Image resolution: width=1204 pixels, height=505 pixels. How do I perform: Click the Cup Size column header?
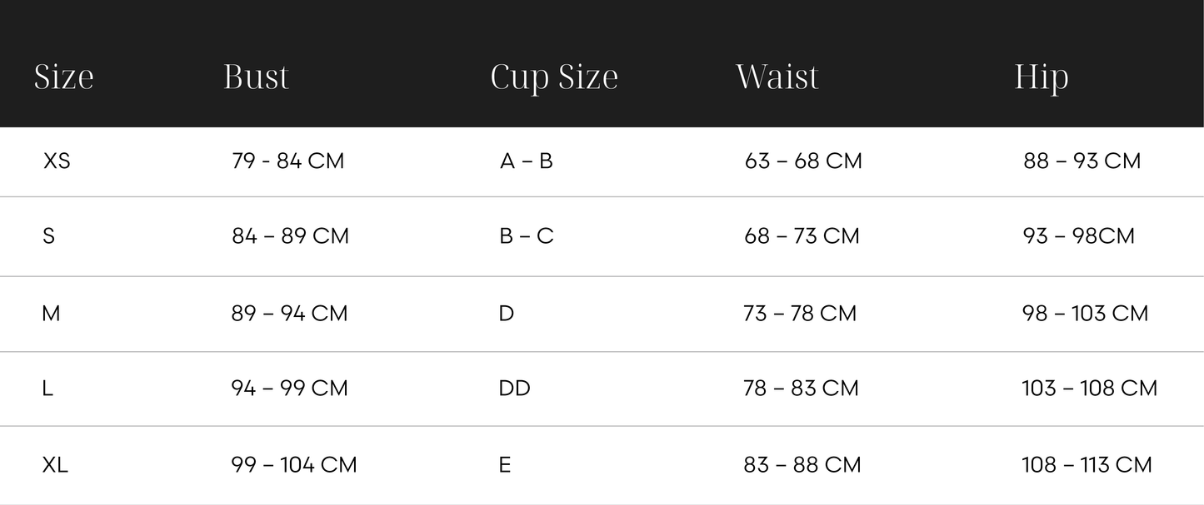click(554, 77)
